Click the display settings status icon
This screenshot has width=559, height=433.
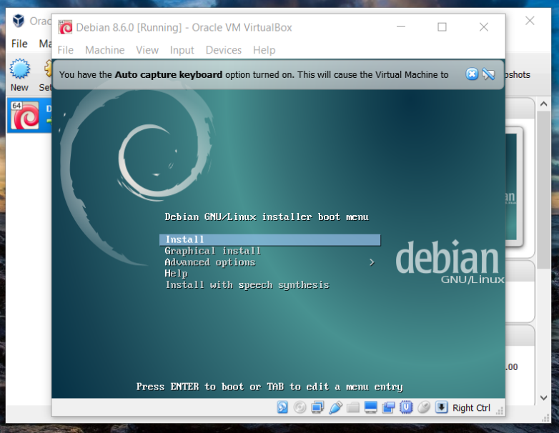click(x=371, y=407)
